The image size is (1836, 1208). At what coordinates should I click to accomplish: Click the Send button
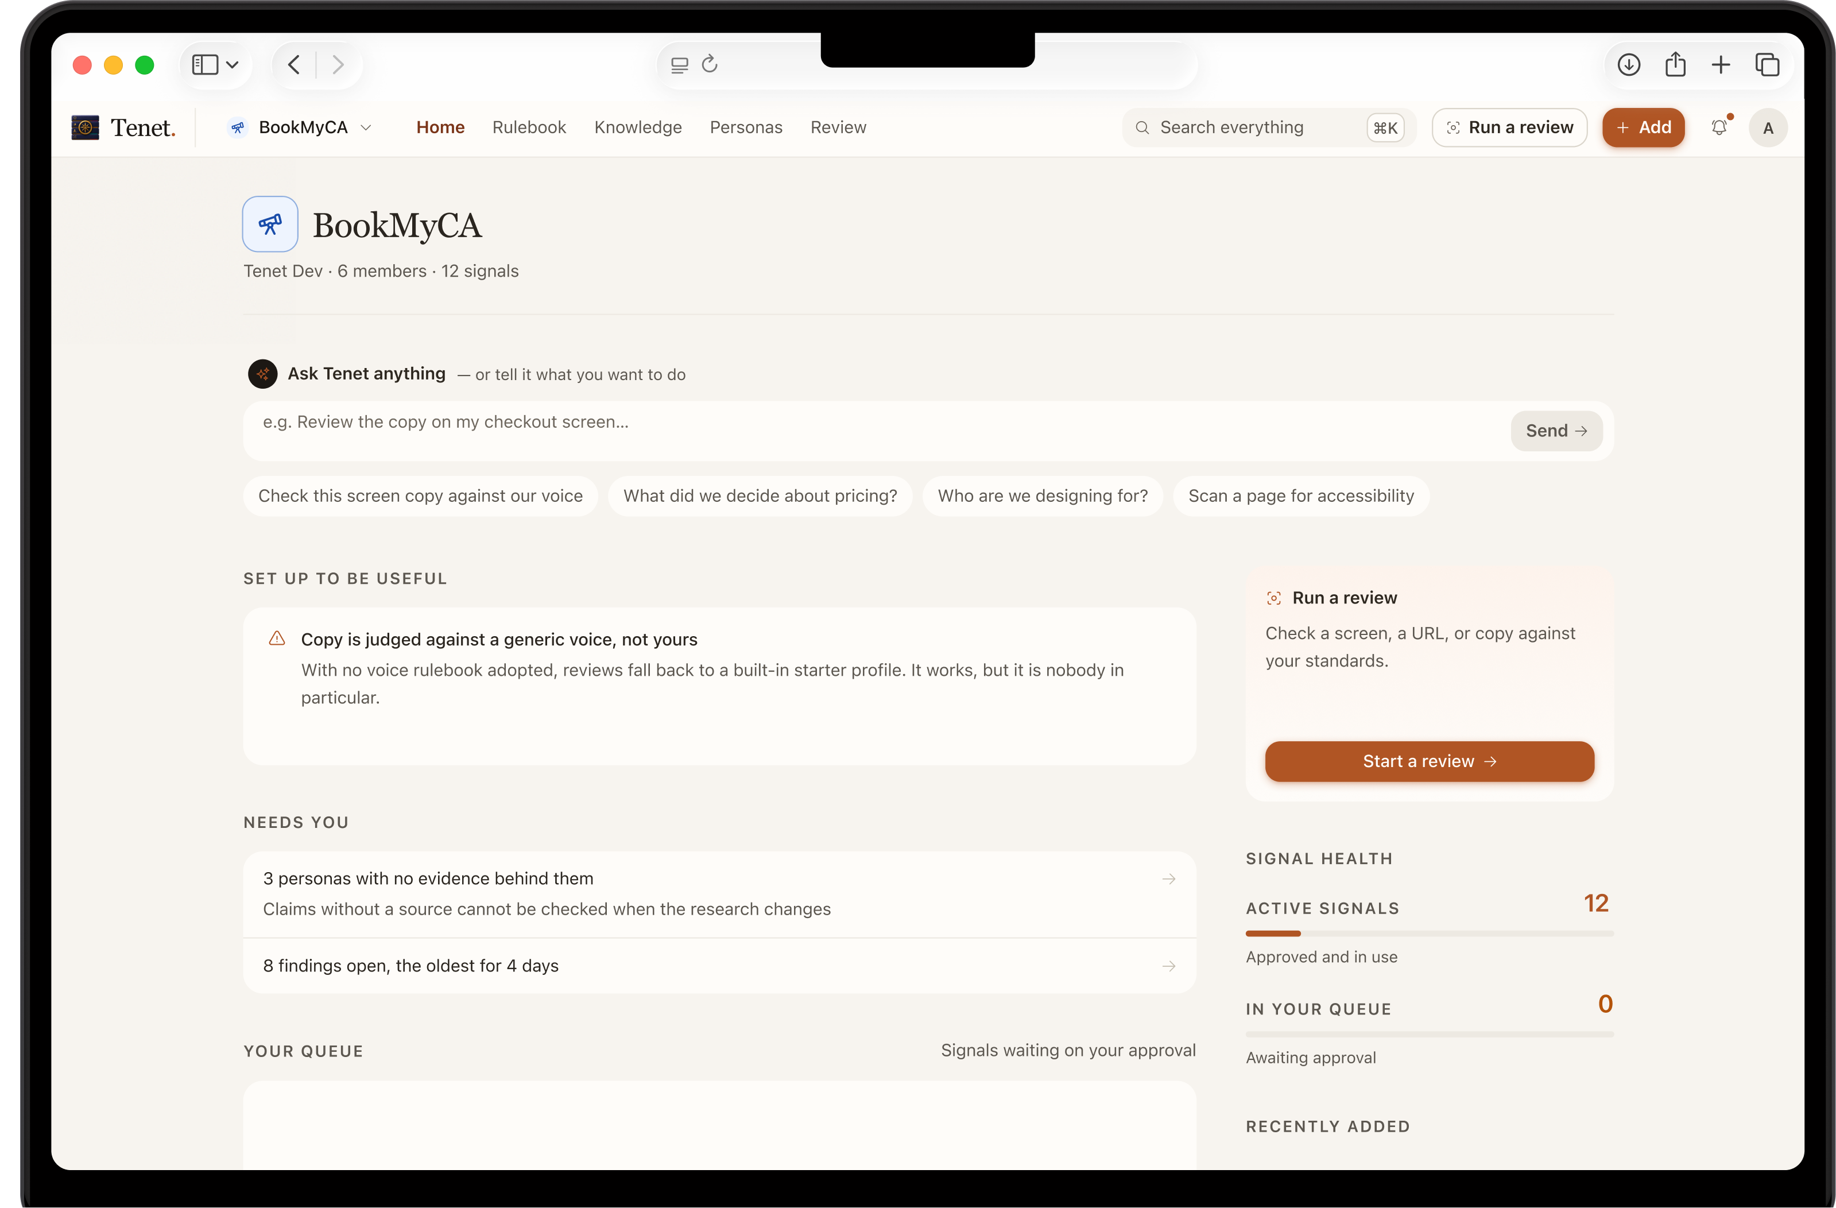click(1556, 431)
